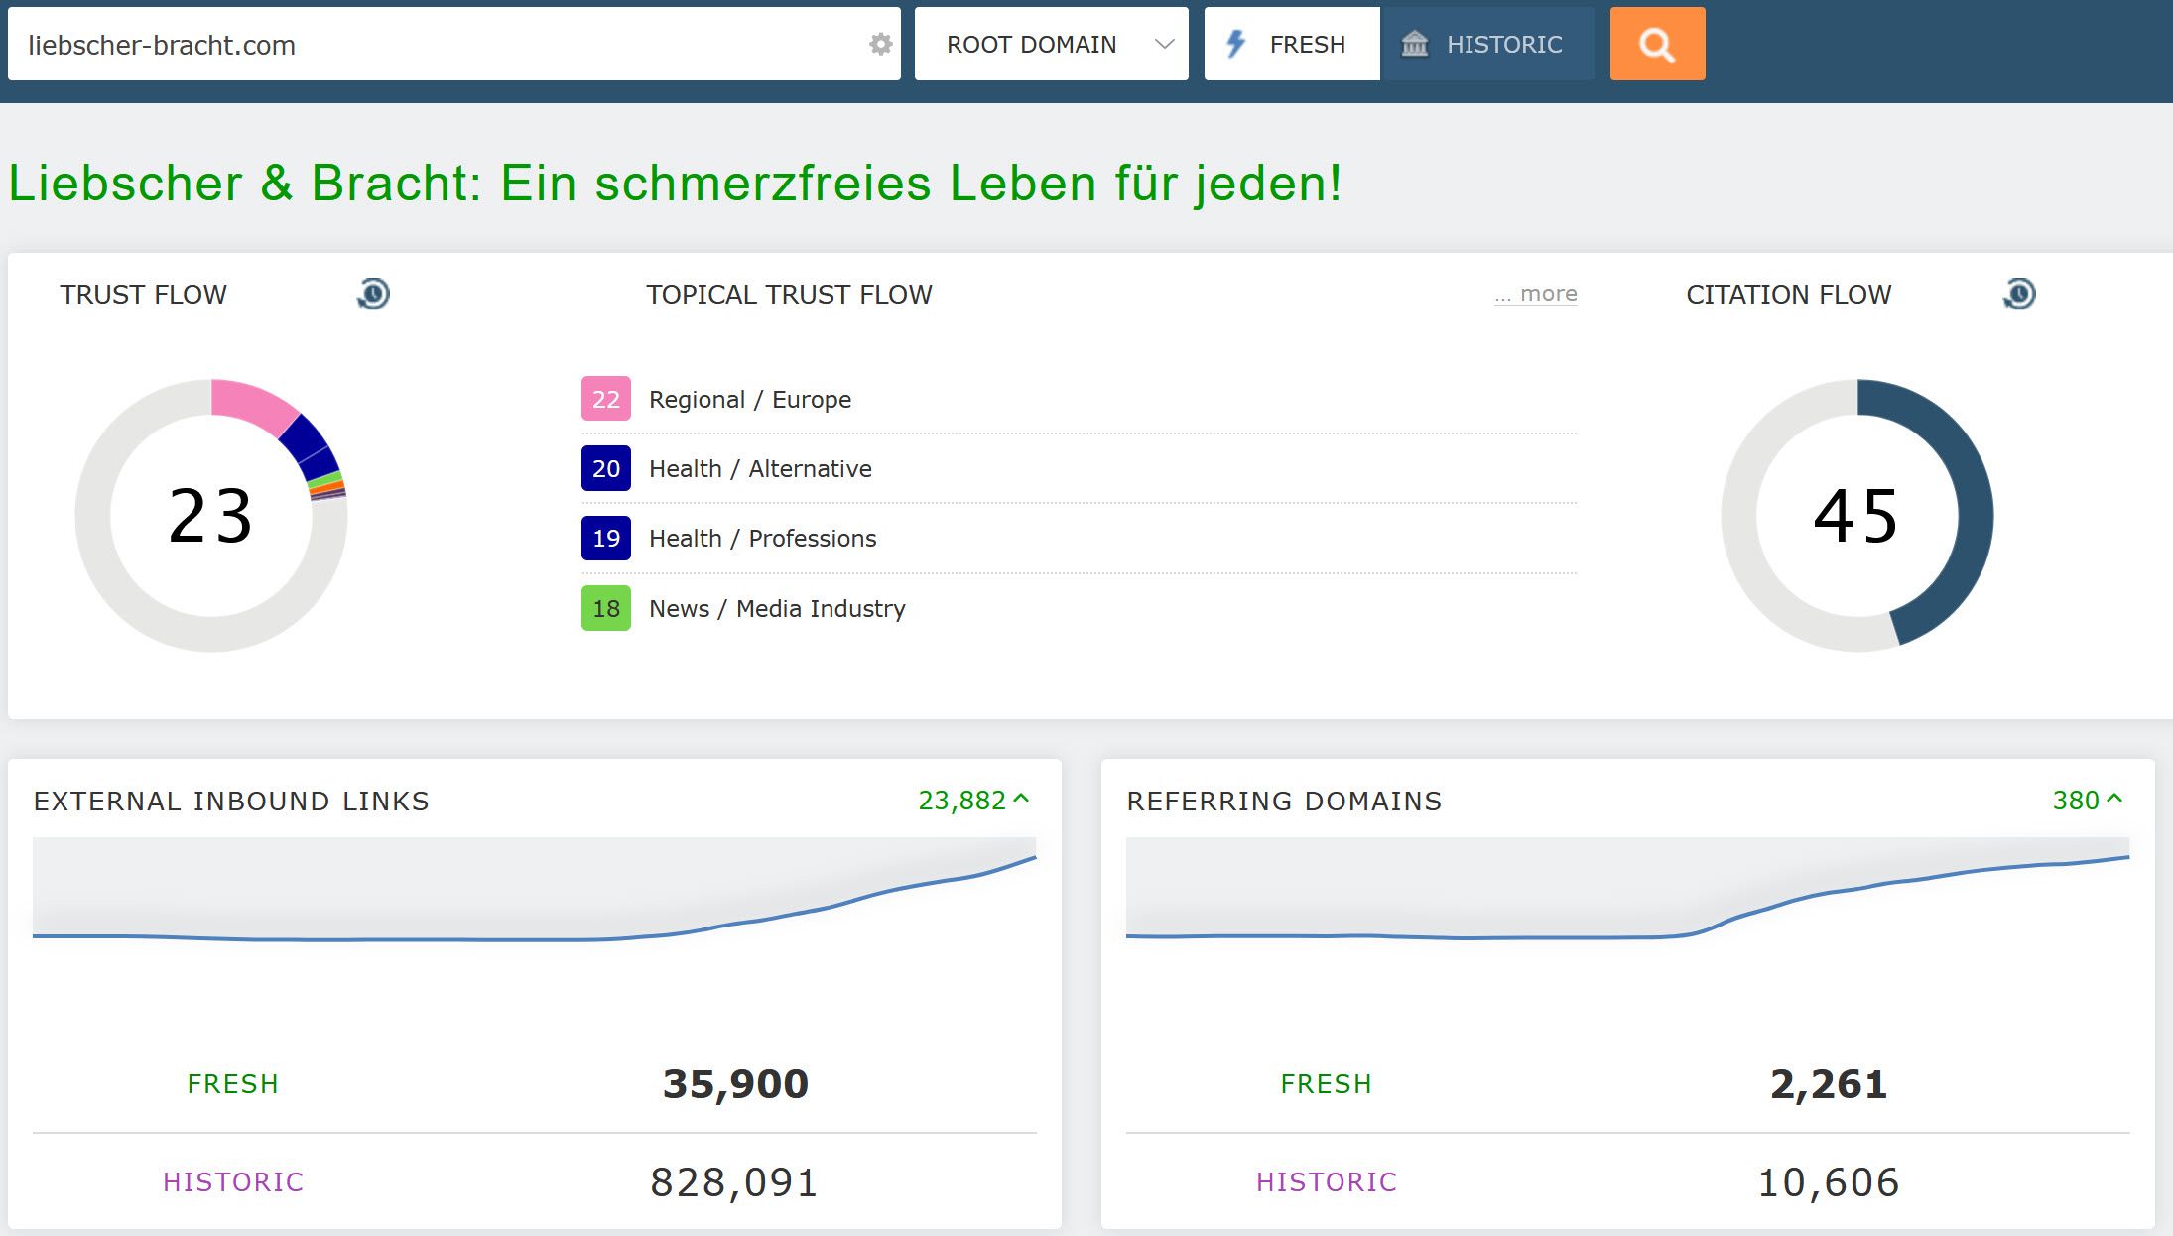
Task: Click the green 'Liebscher & Bracht' page title
Action: point(675,183)
